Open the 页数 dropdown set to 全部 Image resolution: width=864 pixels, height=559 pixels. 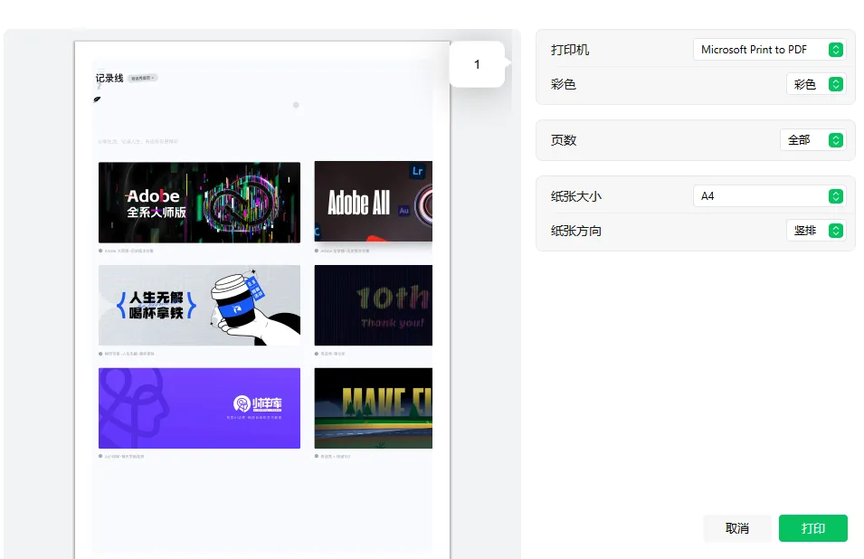[813, 140]
